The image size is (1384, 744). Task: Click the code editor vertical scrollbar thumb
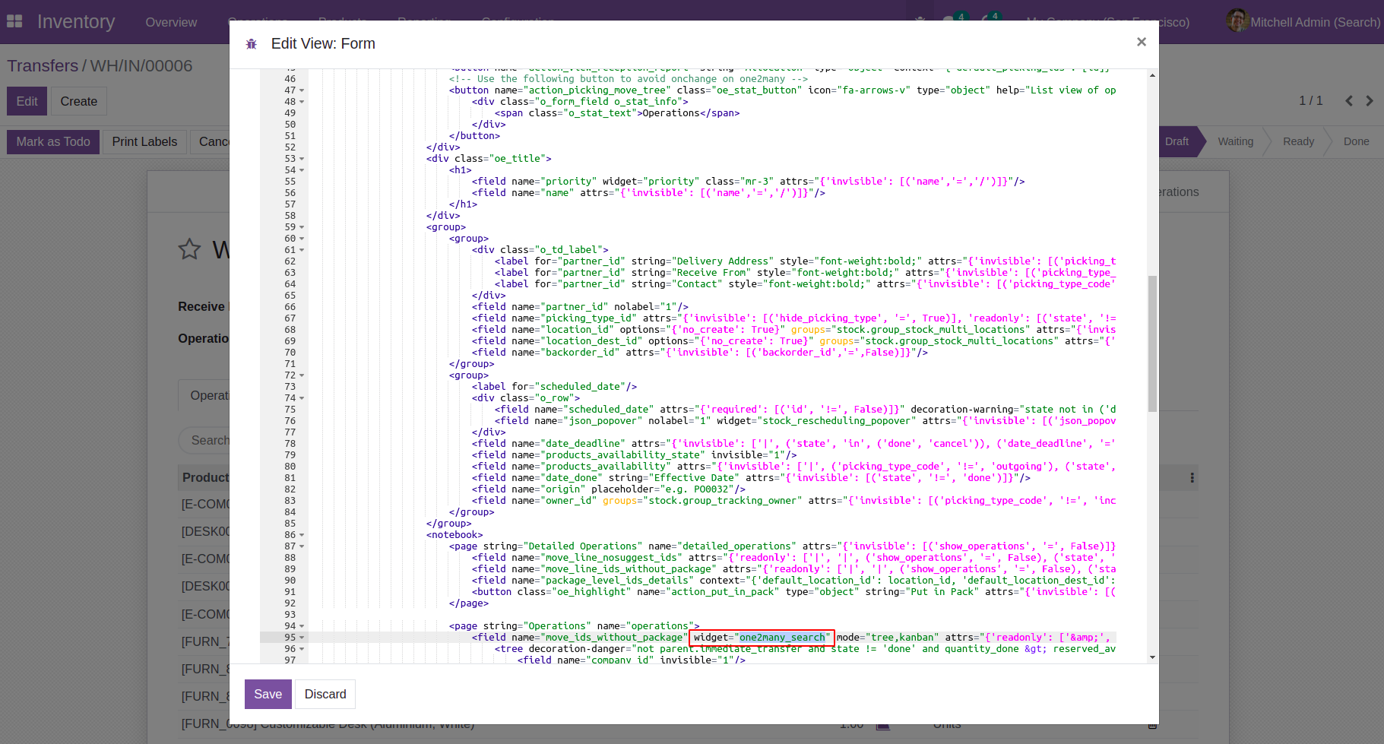[1152, 344]
